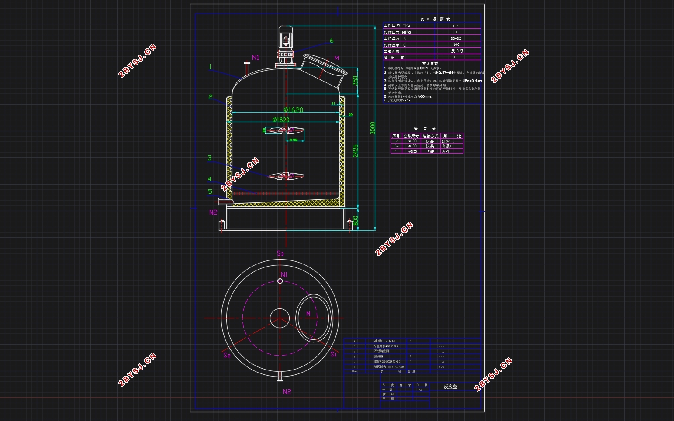Select the volume value 10
This screenshot has height=421, width=674.
click(456, 57)
